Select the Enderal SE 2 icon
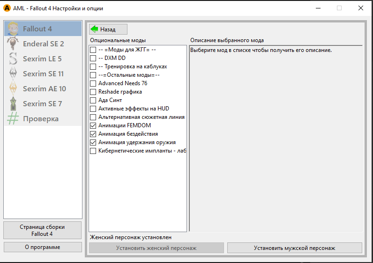373x263 pixels. (13, 44)
